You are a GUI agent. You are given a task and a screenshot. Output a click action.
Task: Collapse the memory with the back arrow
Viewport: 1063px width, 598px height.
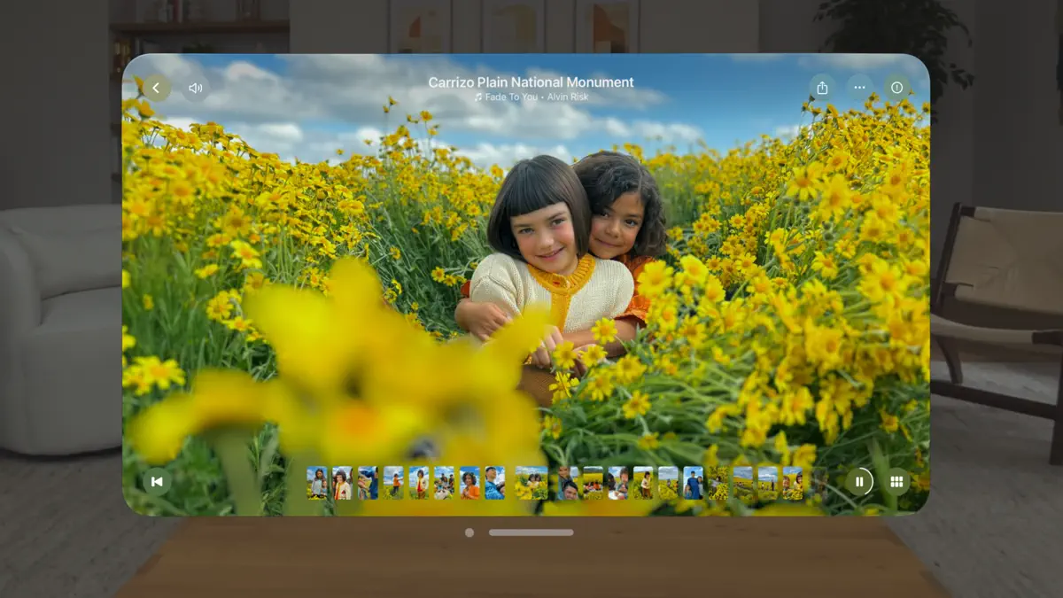point(156,88)
